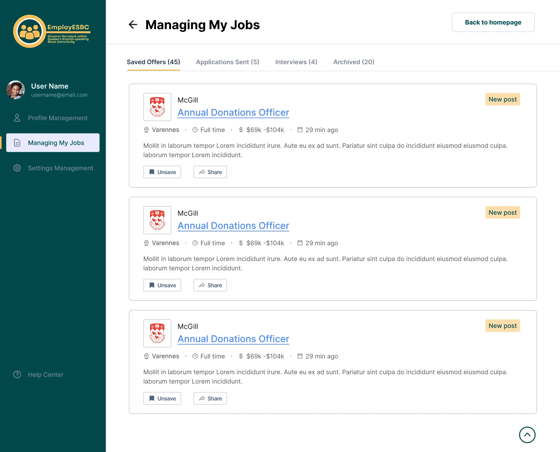Click the Help Center question mark icon
The image size is (560, 452).
(x=17, y=375)
